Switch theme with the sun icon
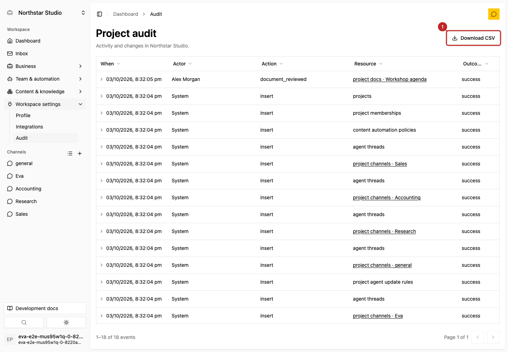The width and height of the screenshot is (508, 352). pyautogui.click(x=66, y=322)
